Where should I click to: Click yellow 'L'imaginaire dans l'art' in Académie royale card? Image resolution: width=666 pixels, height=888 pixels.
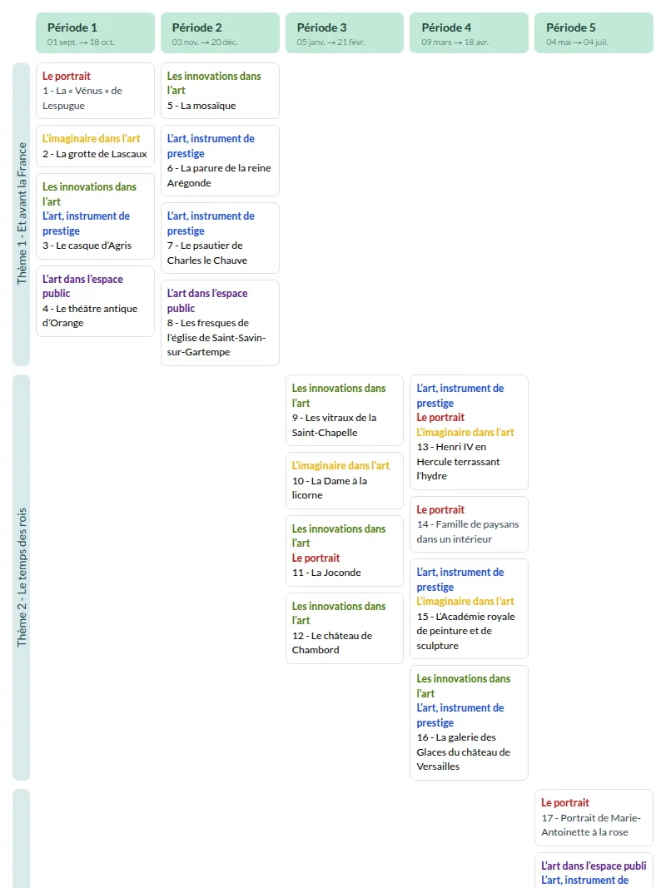click(465, 602)
